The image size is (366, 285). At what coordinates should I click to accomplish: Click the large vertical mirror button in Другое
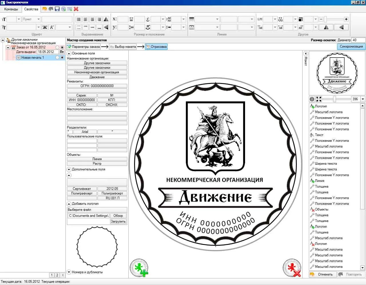tap(341, 27)
